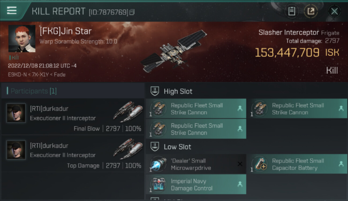
Task: Click the person icon on Capacitor Battery
Action: click(x=341, y=164)
